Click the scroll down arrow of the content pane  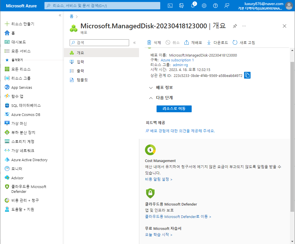pyautogui.click(x=292, y=241)
